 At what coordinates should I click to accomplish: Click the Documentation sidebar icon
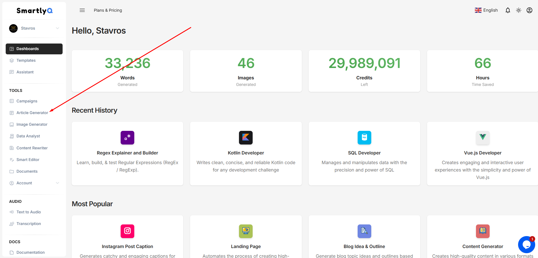12,253
